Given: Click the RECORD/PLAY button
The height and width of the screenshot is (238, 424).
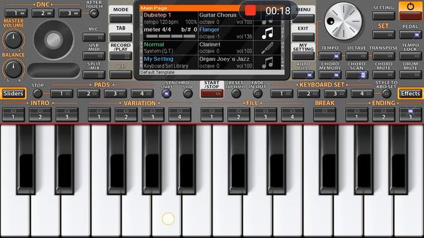Looking at the screenshot, I should point(121,56).
